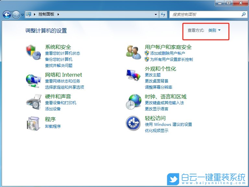Open 外观和个性化 category

tap(160, 69)
